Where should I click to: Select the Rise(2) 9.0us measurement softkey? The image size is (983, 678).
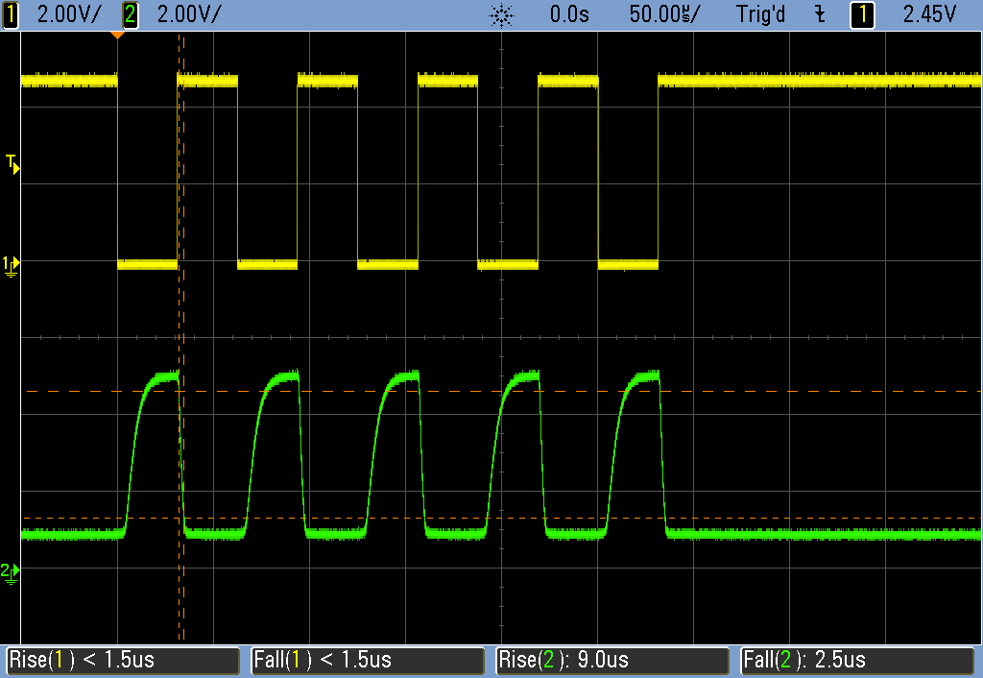tap(613, 661)
